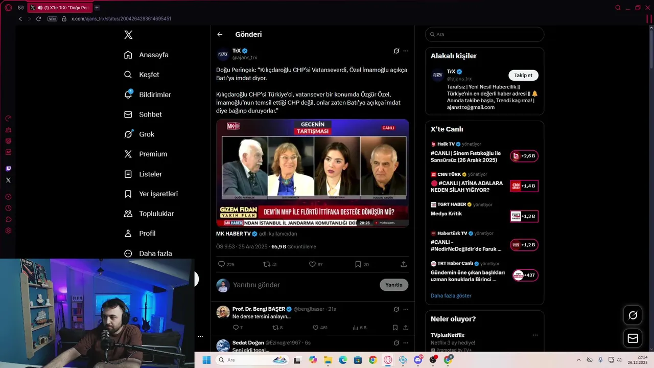
Task: Open Yer İşaretleri bookmarks
Action: point(151,194)
